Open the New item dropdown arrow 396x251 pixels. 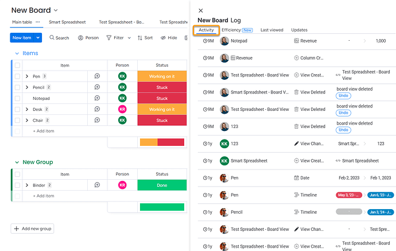tap(38, 38)
